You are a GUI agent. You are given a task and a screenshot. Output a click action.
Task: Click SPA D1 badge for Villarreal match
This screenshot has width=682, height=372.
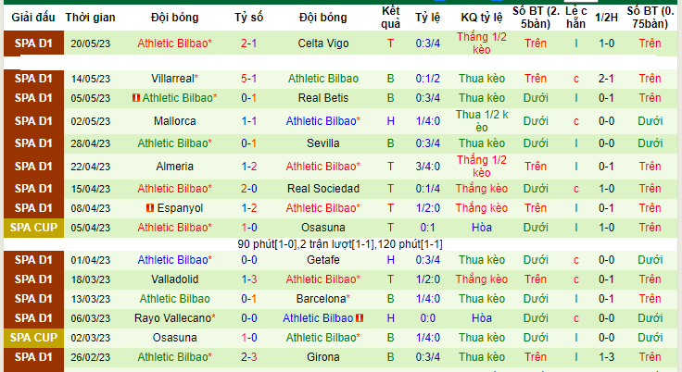coord(33,79)
